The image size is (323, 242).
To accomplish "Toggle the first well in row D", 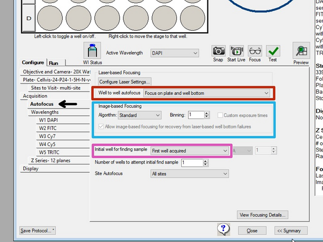I will click(x=50, y=18).
